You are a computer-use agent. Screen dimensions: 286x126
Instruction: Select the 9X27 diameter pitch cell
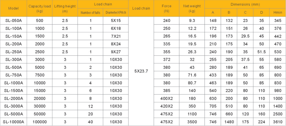point(116,52)
